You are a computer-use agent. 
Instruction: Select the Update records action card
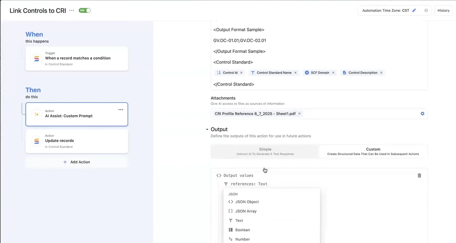click(x=77, y=141)
